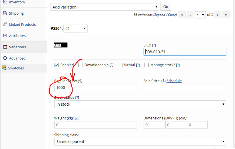The width and height of the screenshot is (235, 149).
Task: Click the Shipping truck icon
Action: (x=5, y=13)
